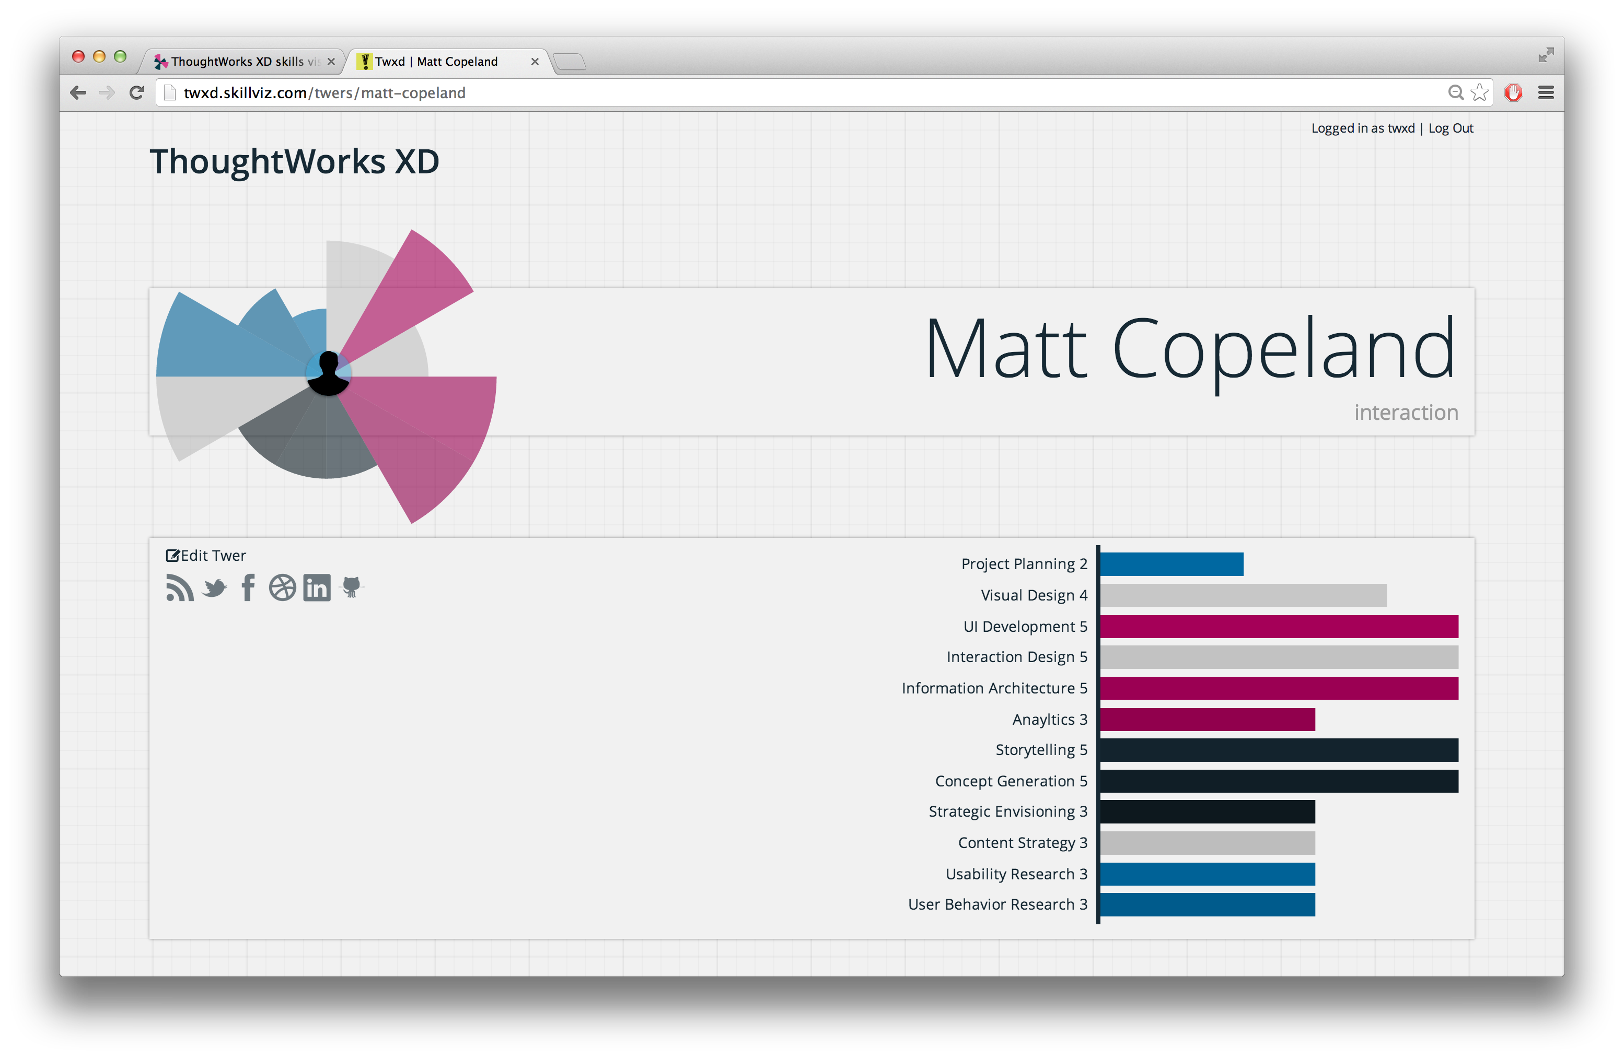
Task: Open the Dribbble icon
Action: [x=282, y=588]
